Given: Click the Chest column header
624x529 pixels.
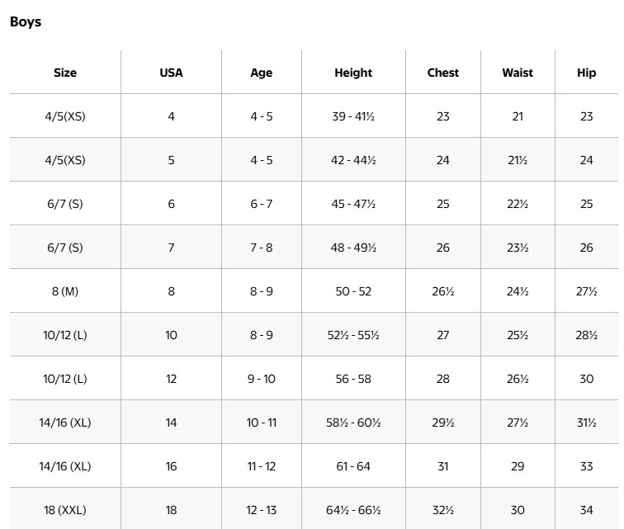Looking at the screenshot, I should tap(443, 73).
